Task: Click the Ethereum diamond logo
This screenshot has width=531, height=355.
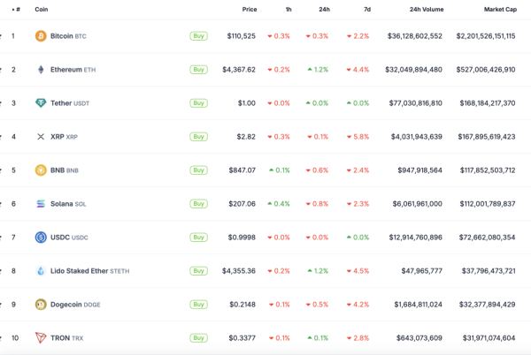Action: coord(41,70)
